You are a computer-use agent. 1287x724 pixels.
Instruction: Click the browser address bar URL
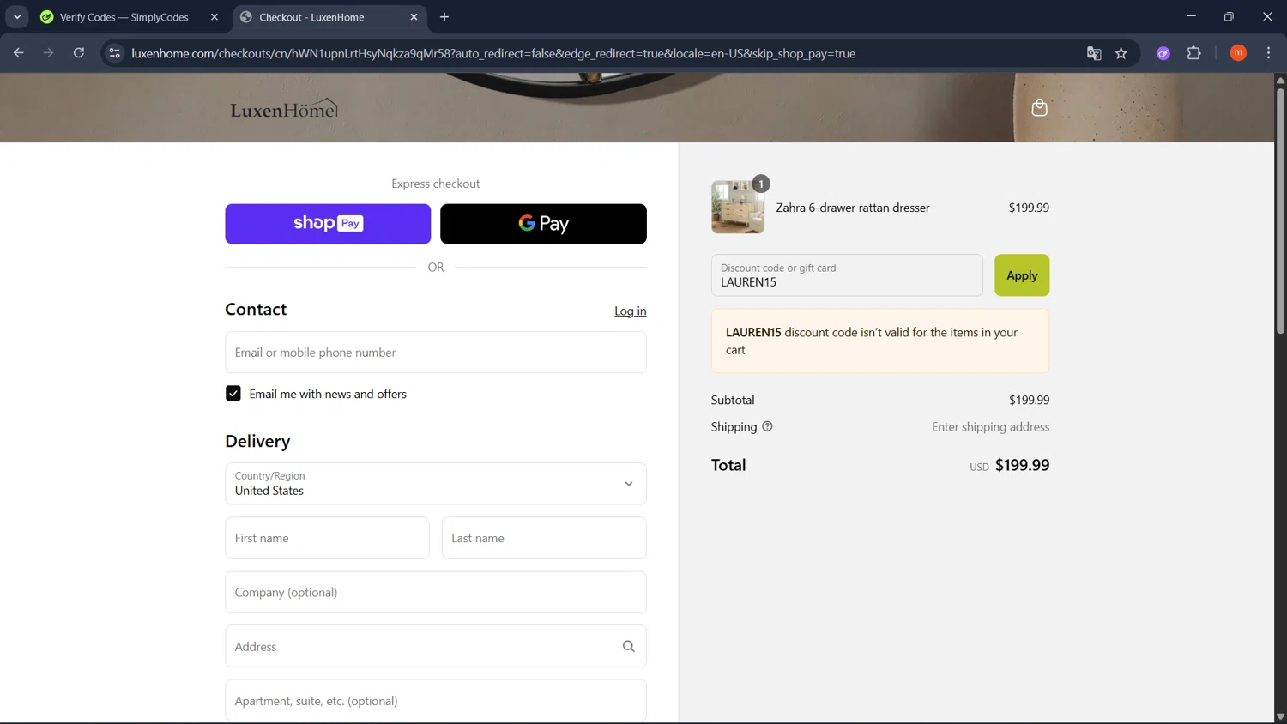493,53
